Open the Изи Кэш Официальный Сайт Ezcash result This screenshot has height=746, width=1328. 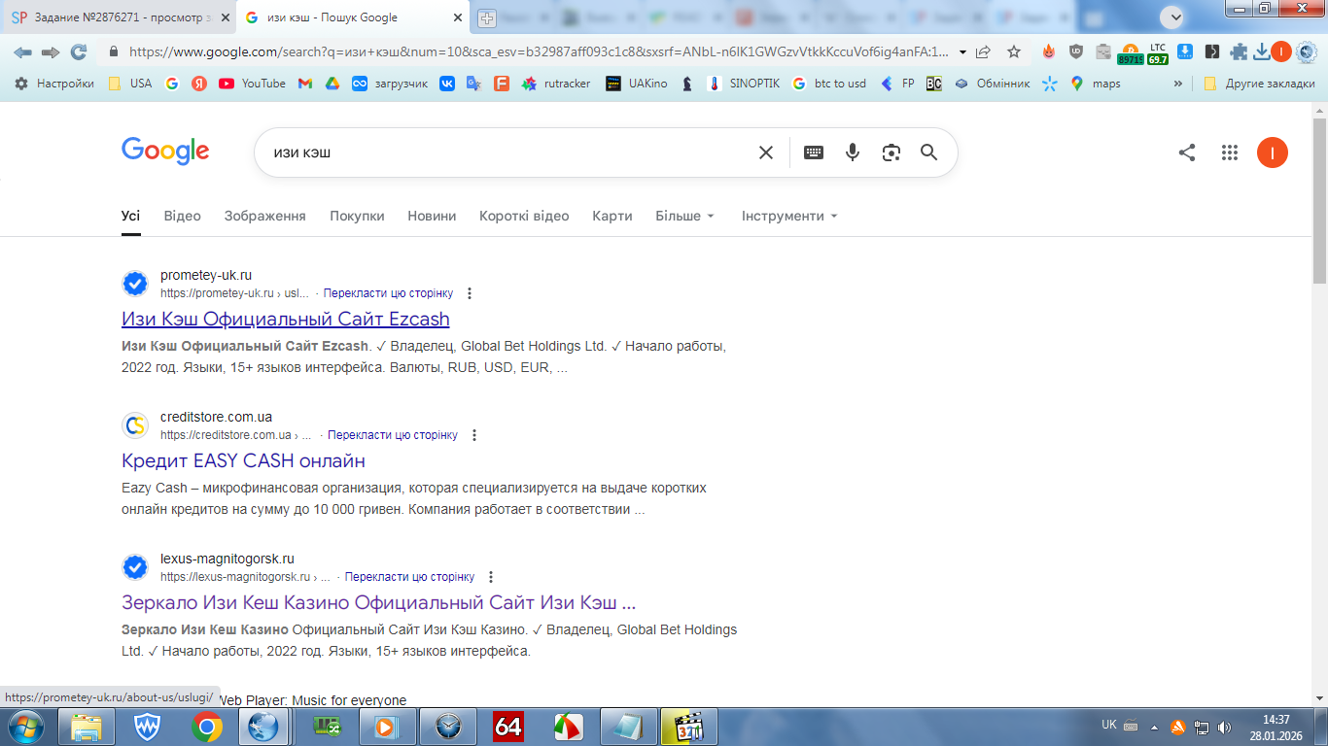pos(286,319)
